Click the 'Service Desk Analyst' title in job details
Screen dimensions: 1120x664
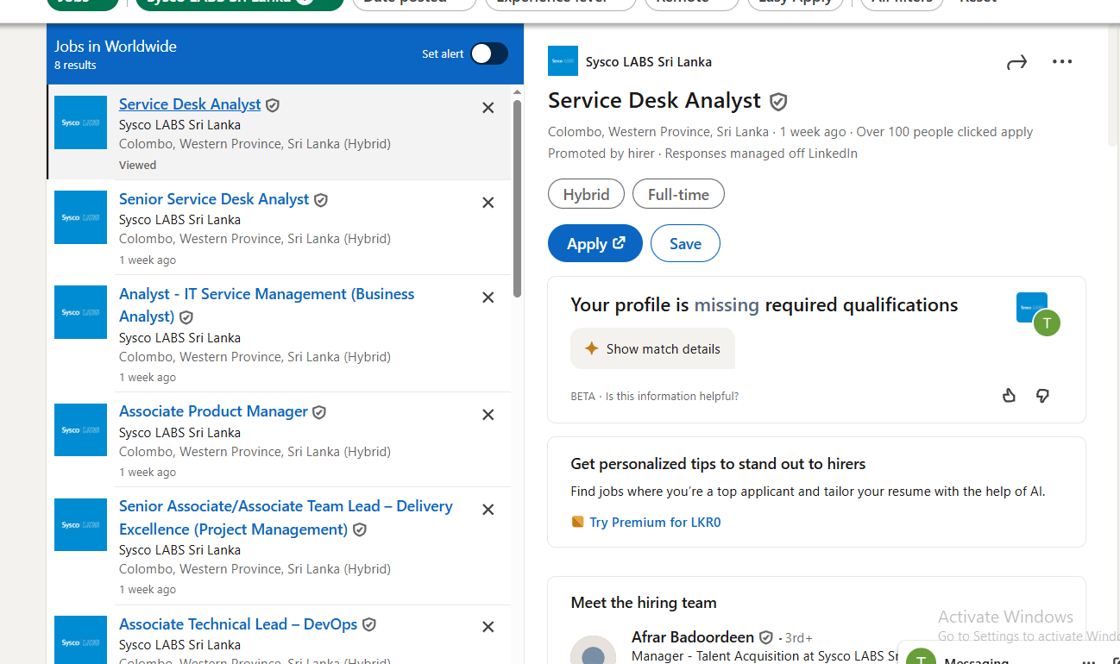tap(655, 101)
